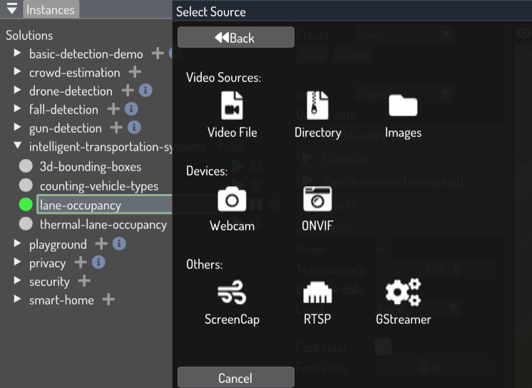Show info for fall-detection solution
Image resolution: width=532 pixels, height=388 pixels.
coord(131,109)
